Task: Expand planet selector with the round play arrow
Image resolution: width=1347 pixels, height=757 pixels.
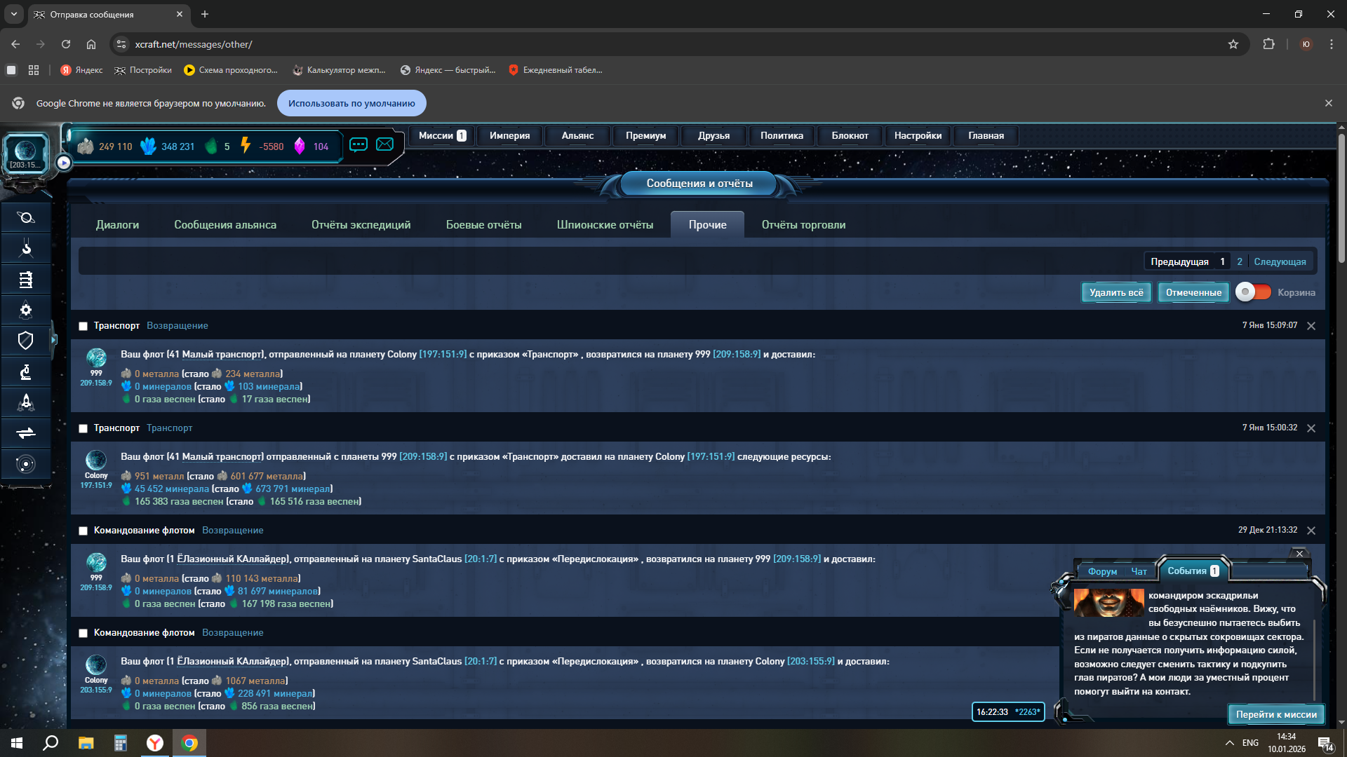Action: (x=64, y=163)
